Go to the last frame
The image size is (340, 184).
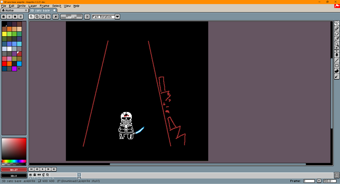(x=54, y=169)
